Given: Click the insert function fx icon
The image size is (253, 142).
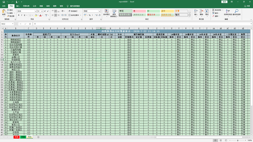Looking at the screenshot, I should (x=30, y=24).
